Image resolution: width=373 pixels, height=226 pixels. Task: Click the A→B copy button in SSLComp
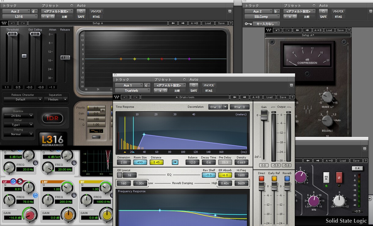(x=317, y=30)
